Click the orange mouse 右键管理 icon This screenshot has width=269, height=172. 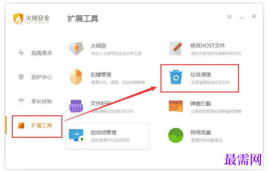(76, 77)
